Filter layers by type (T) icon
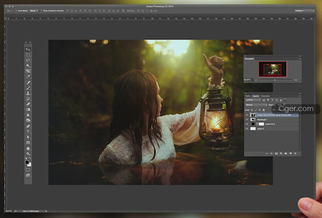Screen dimensions: 322x218 [272, 100]
